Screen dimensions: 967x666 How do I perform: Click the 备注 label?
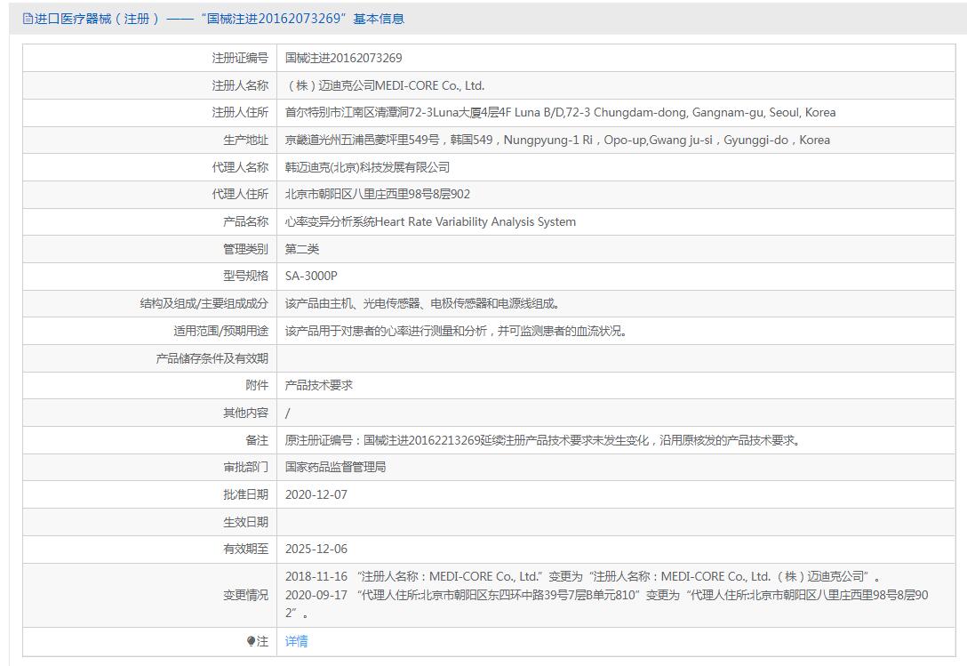point(257,440)
